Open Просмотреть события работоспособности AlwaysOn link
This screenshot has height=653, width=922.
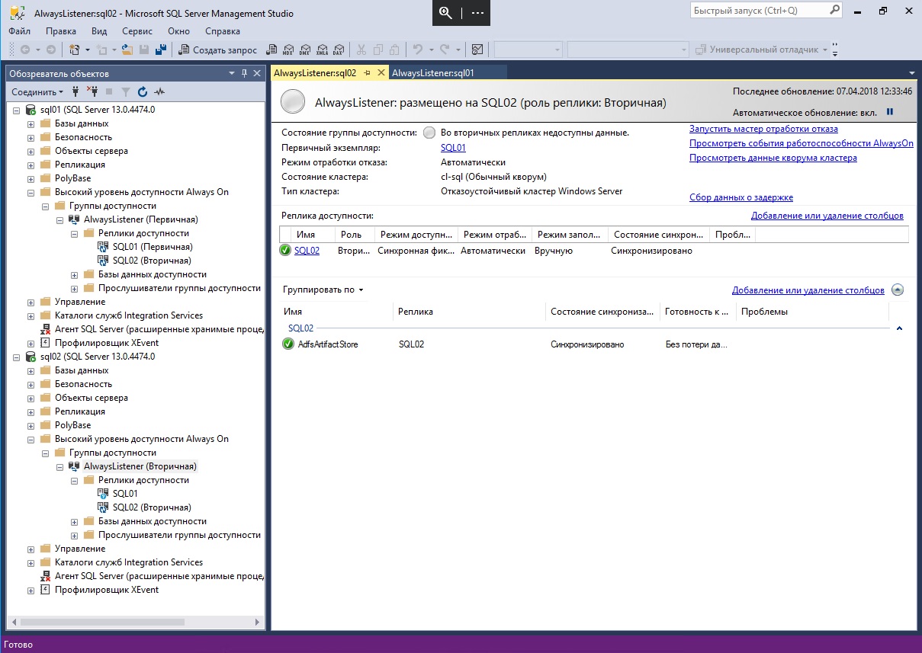802,143
